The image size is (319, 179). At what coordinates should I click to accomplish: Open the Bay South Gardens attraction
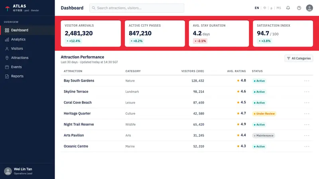click(x=79, y=81)
